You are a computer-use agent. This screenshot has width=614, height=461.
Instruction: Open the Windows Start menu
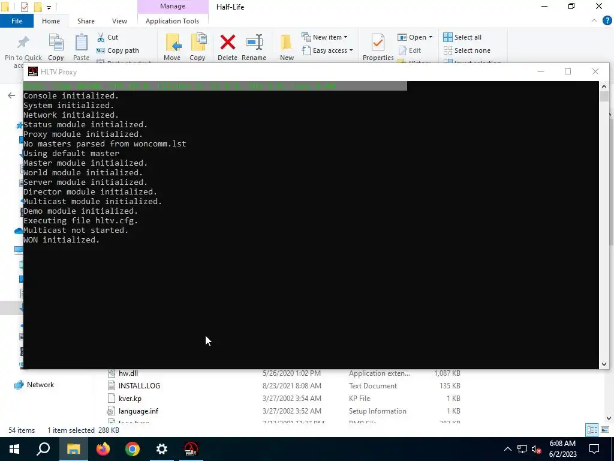pyautogui.click(x=14, y=449)
